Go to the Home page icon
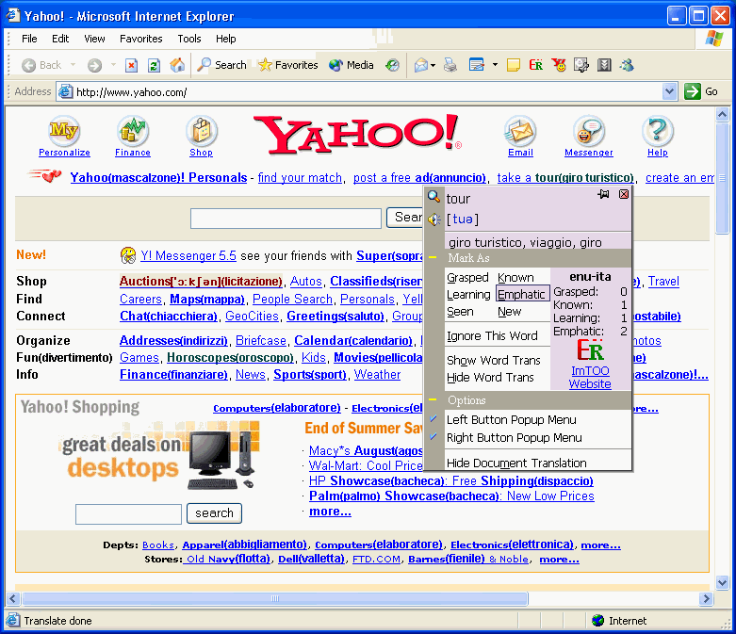Viewport: 736px width, 634px height. pos(177,65)
